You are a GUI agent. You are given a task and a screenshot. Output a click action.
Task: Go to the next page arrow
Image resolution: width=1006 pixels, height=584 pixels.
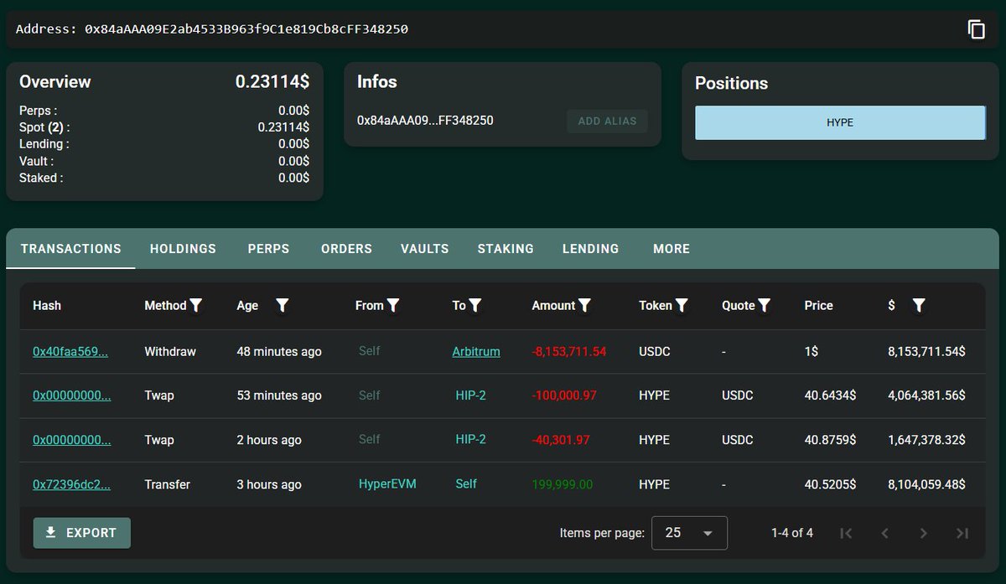coord(923,533)
